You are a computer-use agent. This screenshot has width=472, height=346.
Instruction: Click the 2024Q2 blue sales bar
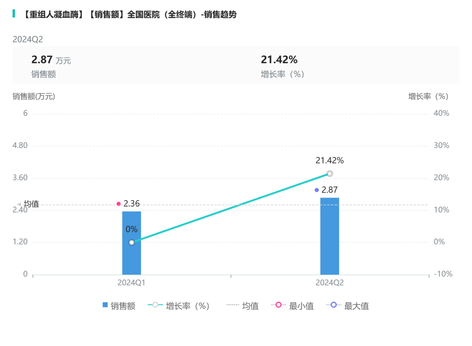pyautogui.click(x=330, y=236)
